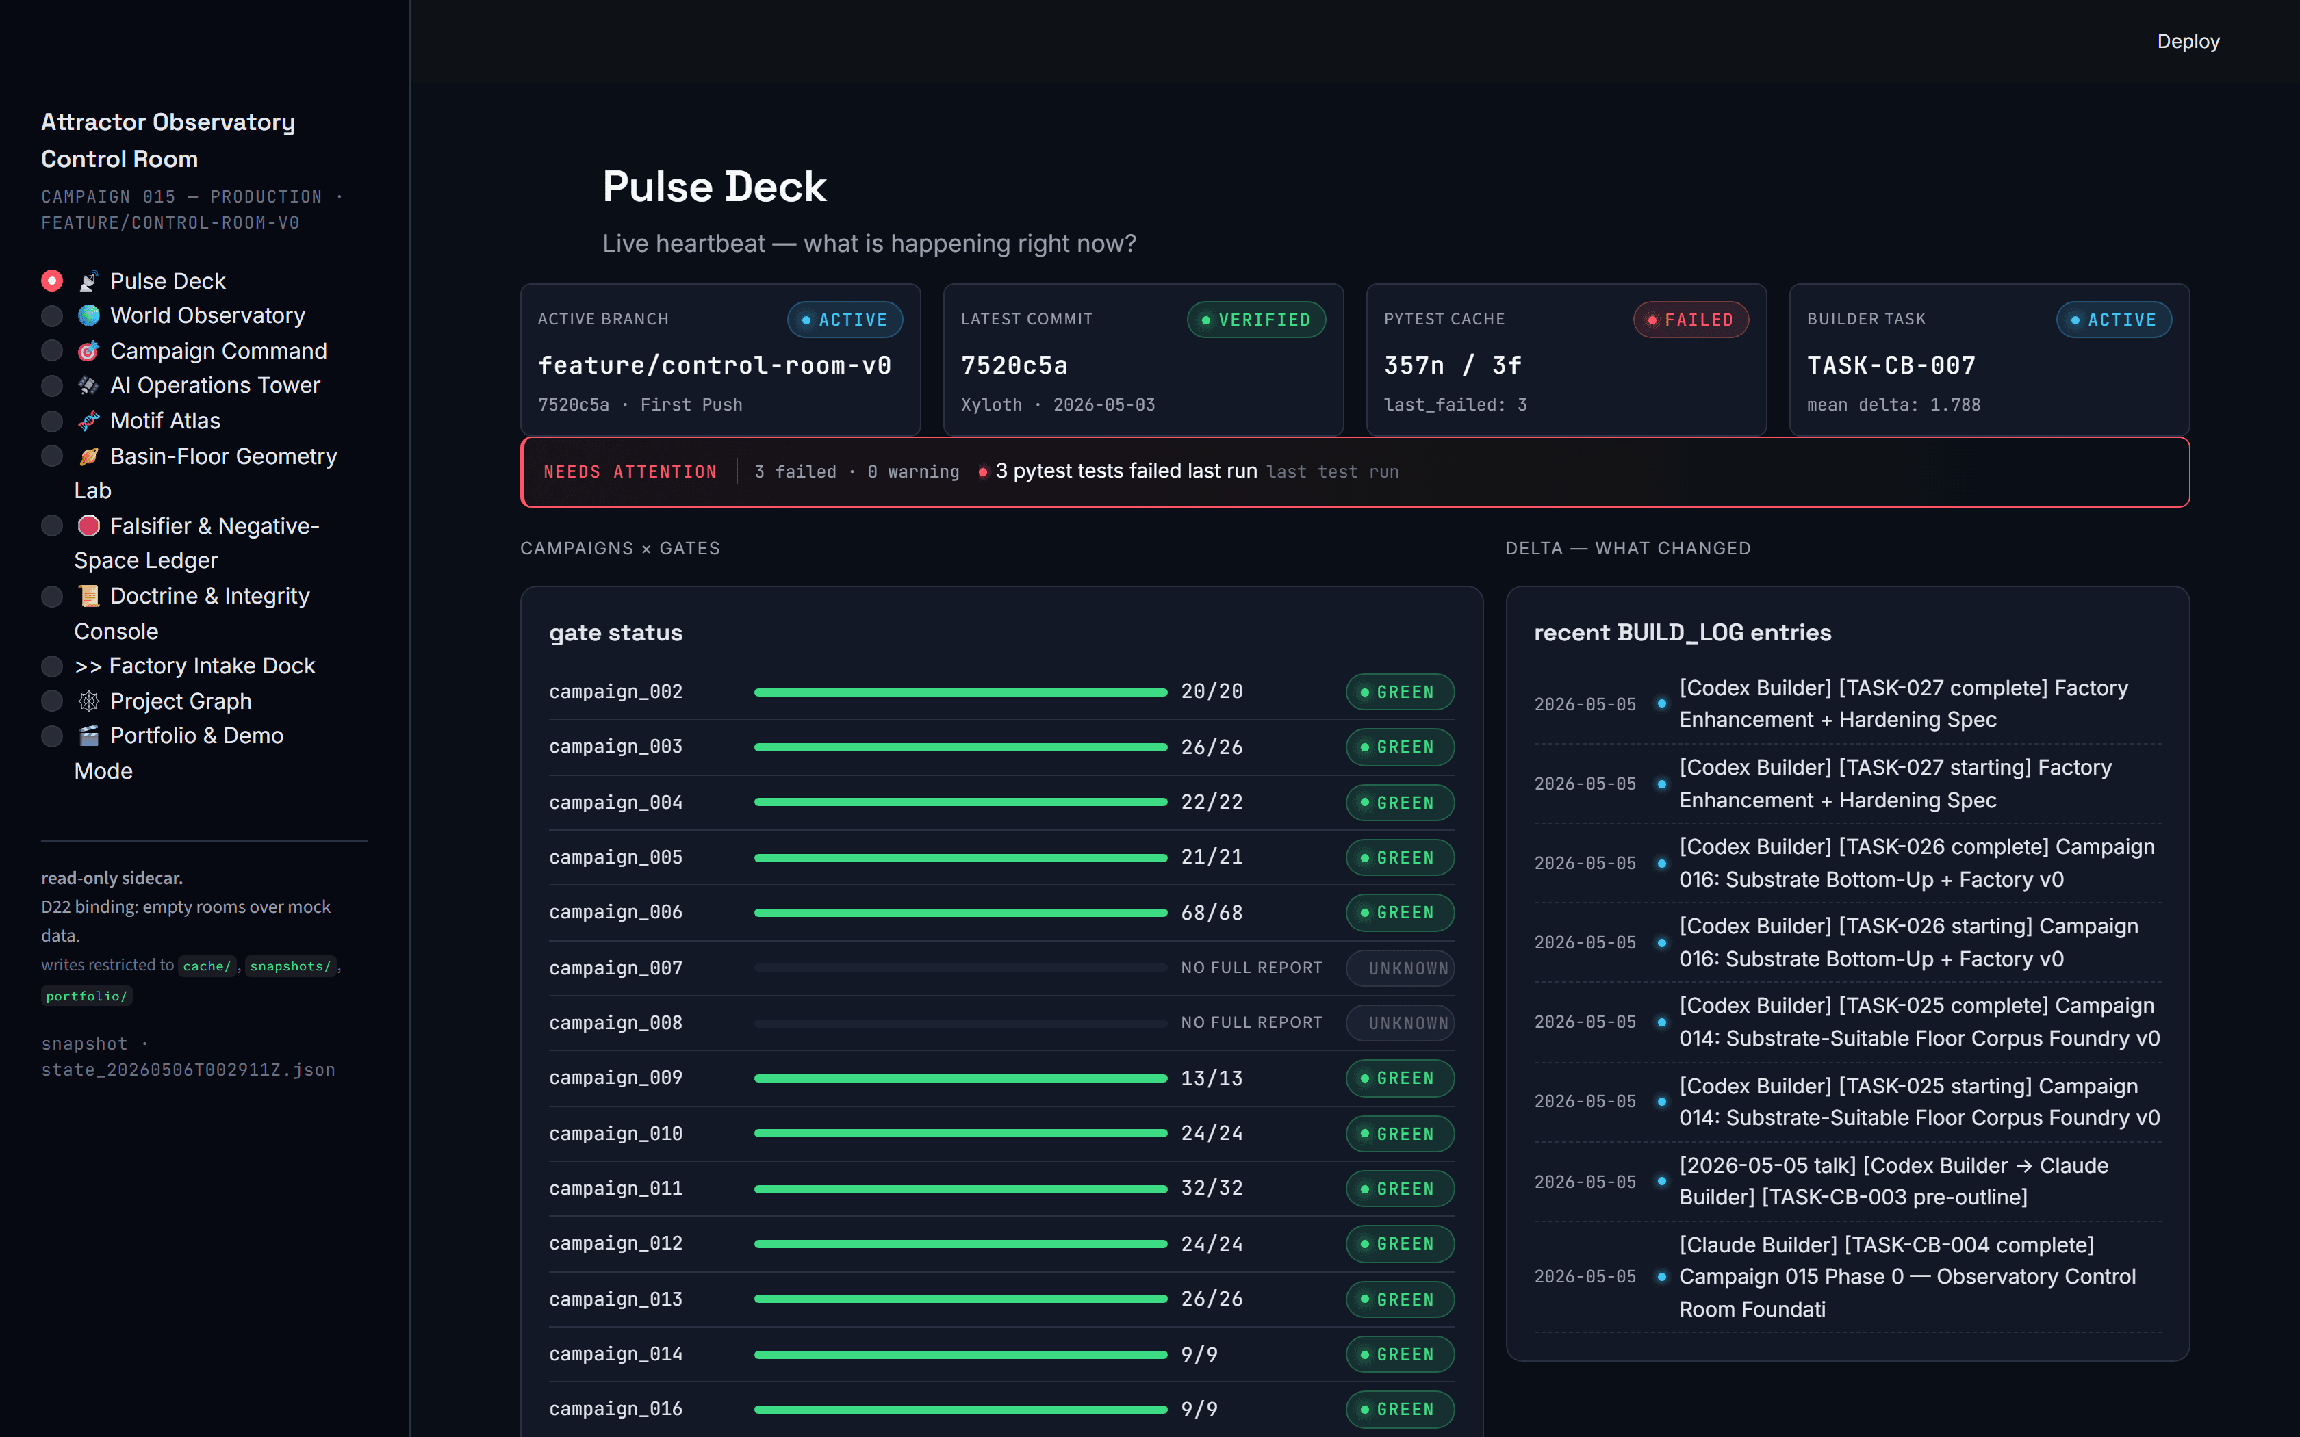Click the DNA icon beside Motif Atlas
2300x1437 pixels.
[88, 421]
